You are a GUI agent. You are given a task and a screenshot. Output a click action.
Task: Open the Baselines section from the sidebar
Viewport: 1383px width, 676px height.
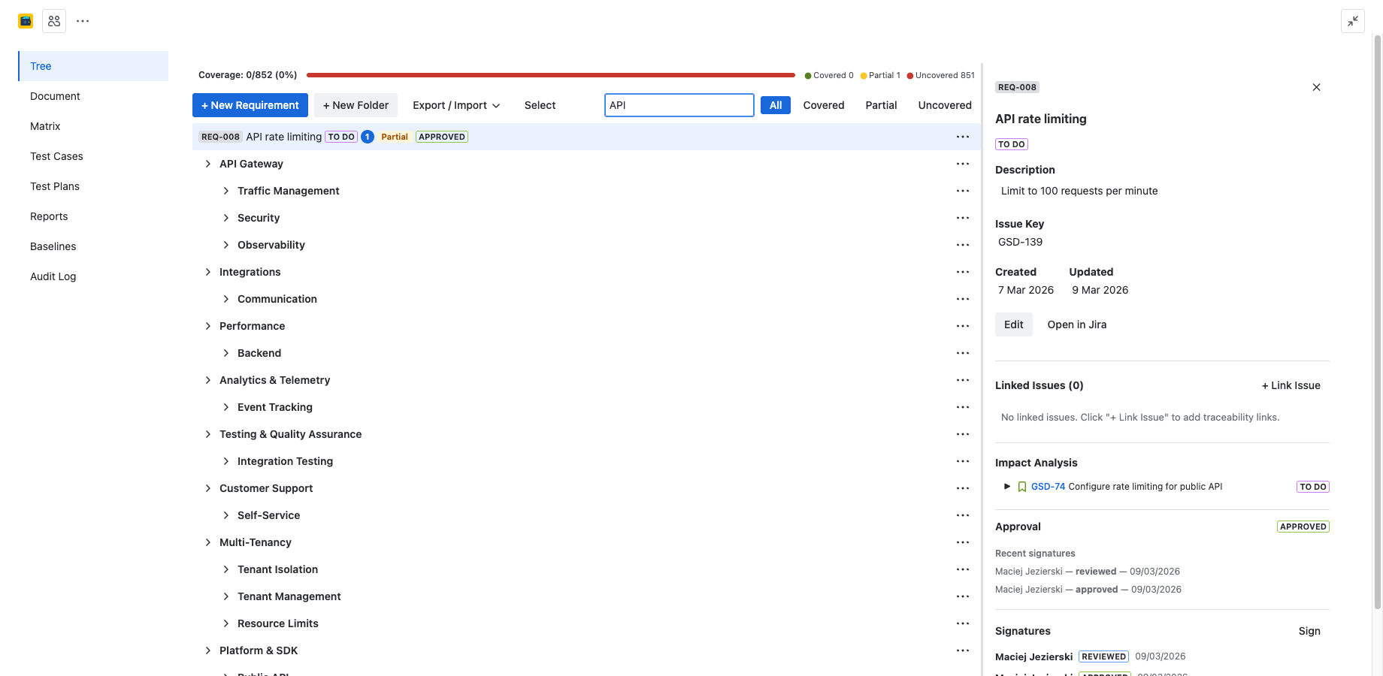click(x=53, y=246)
